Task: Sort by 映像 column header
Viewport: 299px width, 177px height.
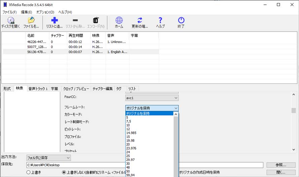Action: 98,36
